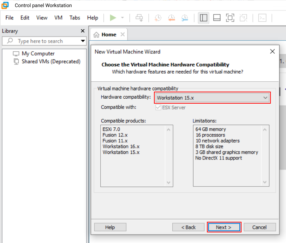Switch to the Home tab
Image resolution: width=286 pixels, height=243 pixels.
(x=105, y=35)
